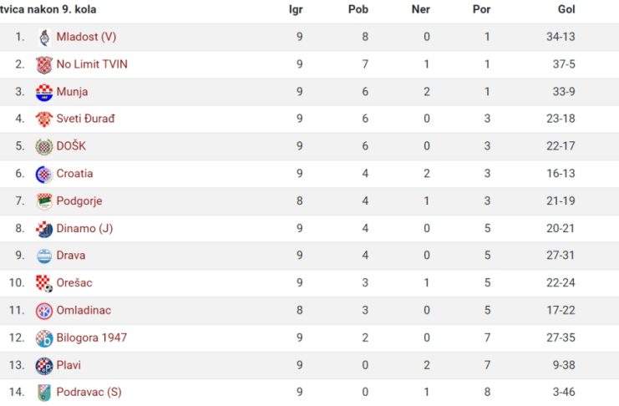Screen dimensions: 619x406
Task: Open the Mladost (V) team link
Action: click(86, 37)
